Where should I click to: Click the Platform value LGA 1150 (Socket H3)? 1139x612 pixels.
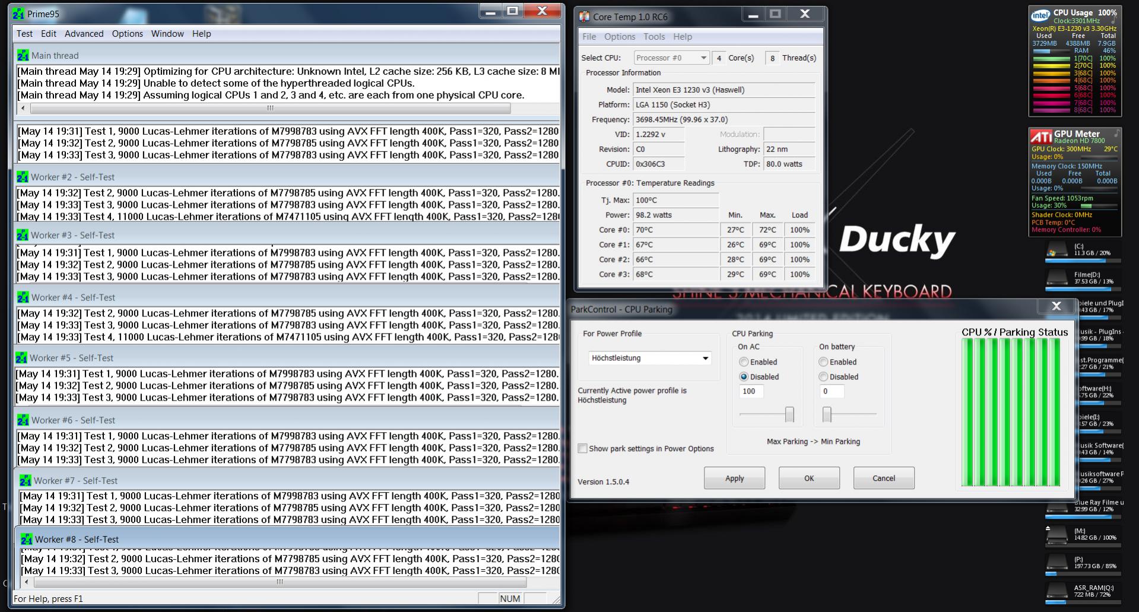(724, 105)
